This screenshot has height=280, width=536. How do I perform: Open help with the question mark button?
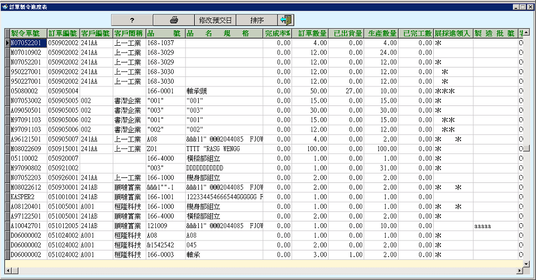(x=132, y=20)
